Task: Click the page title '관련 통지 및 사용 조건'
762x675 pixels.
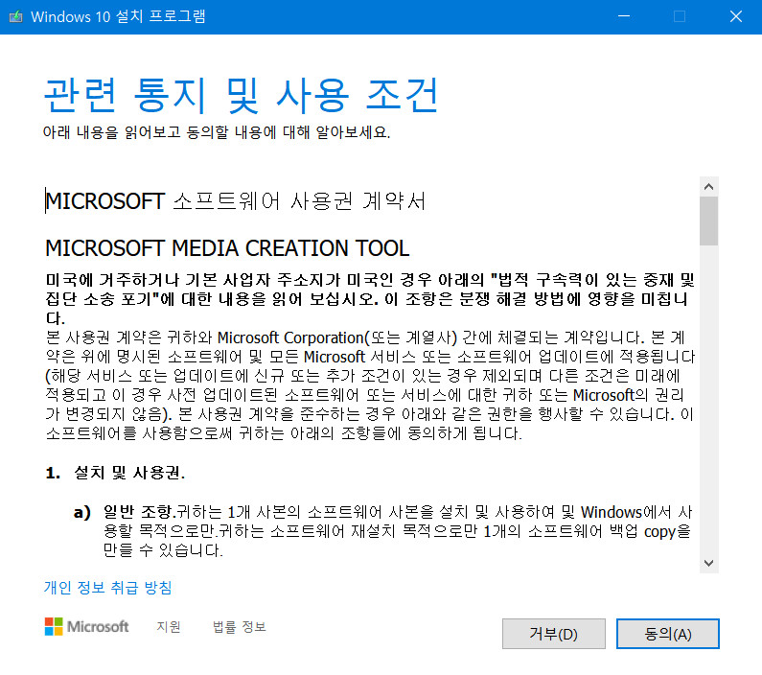Action: pyautogui.click(x=241, y=95)
